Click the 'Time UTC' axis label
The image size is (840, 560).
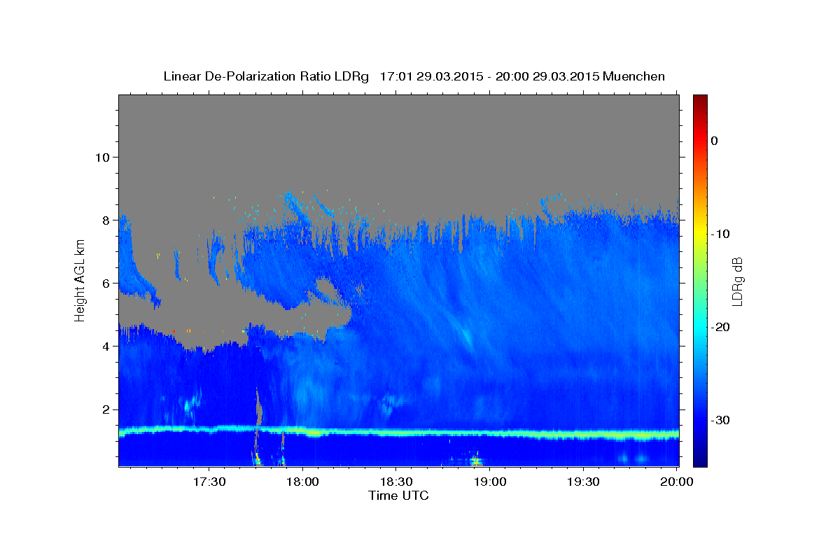(x=398, y=496)
